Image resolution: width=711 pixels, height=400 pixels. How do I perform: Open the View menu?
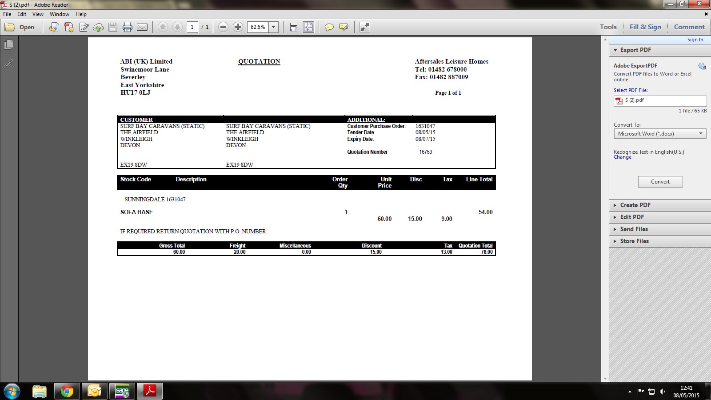[x=38, y=14]
